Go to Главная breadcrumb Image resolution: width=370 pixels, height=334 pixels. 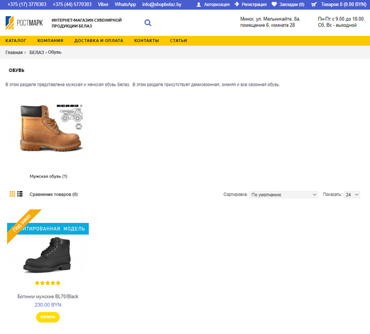[x=14, y=52]
